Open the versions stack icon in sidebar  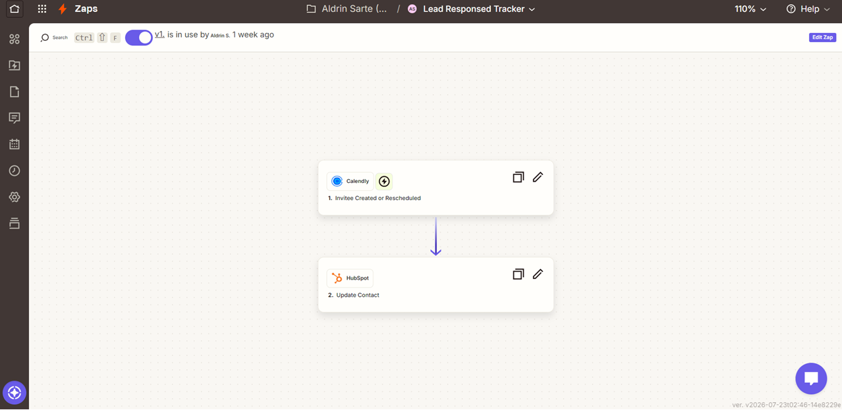coord(14,223)
